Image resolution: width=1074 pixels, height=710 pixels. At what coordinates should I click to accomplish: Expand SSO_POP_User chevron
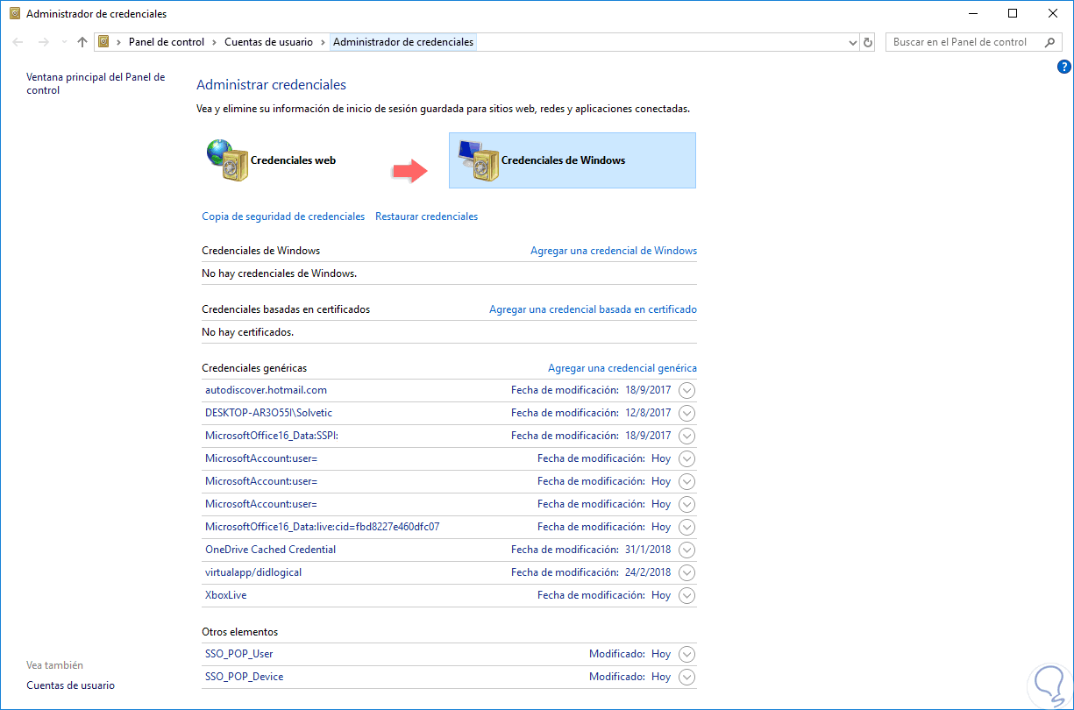coord(687,654)
